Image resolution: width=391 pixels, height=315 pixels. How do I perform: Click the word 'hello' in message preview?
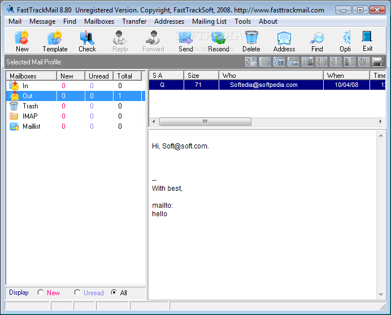[x=159, y=214]
